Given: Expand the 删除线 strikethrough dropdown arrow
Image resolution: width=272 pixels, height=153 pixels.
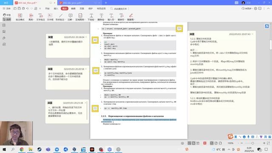Looking at the screenshot, I should (105, 20).
